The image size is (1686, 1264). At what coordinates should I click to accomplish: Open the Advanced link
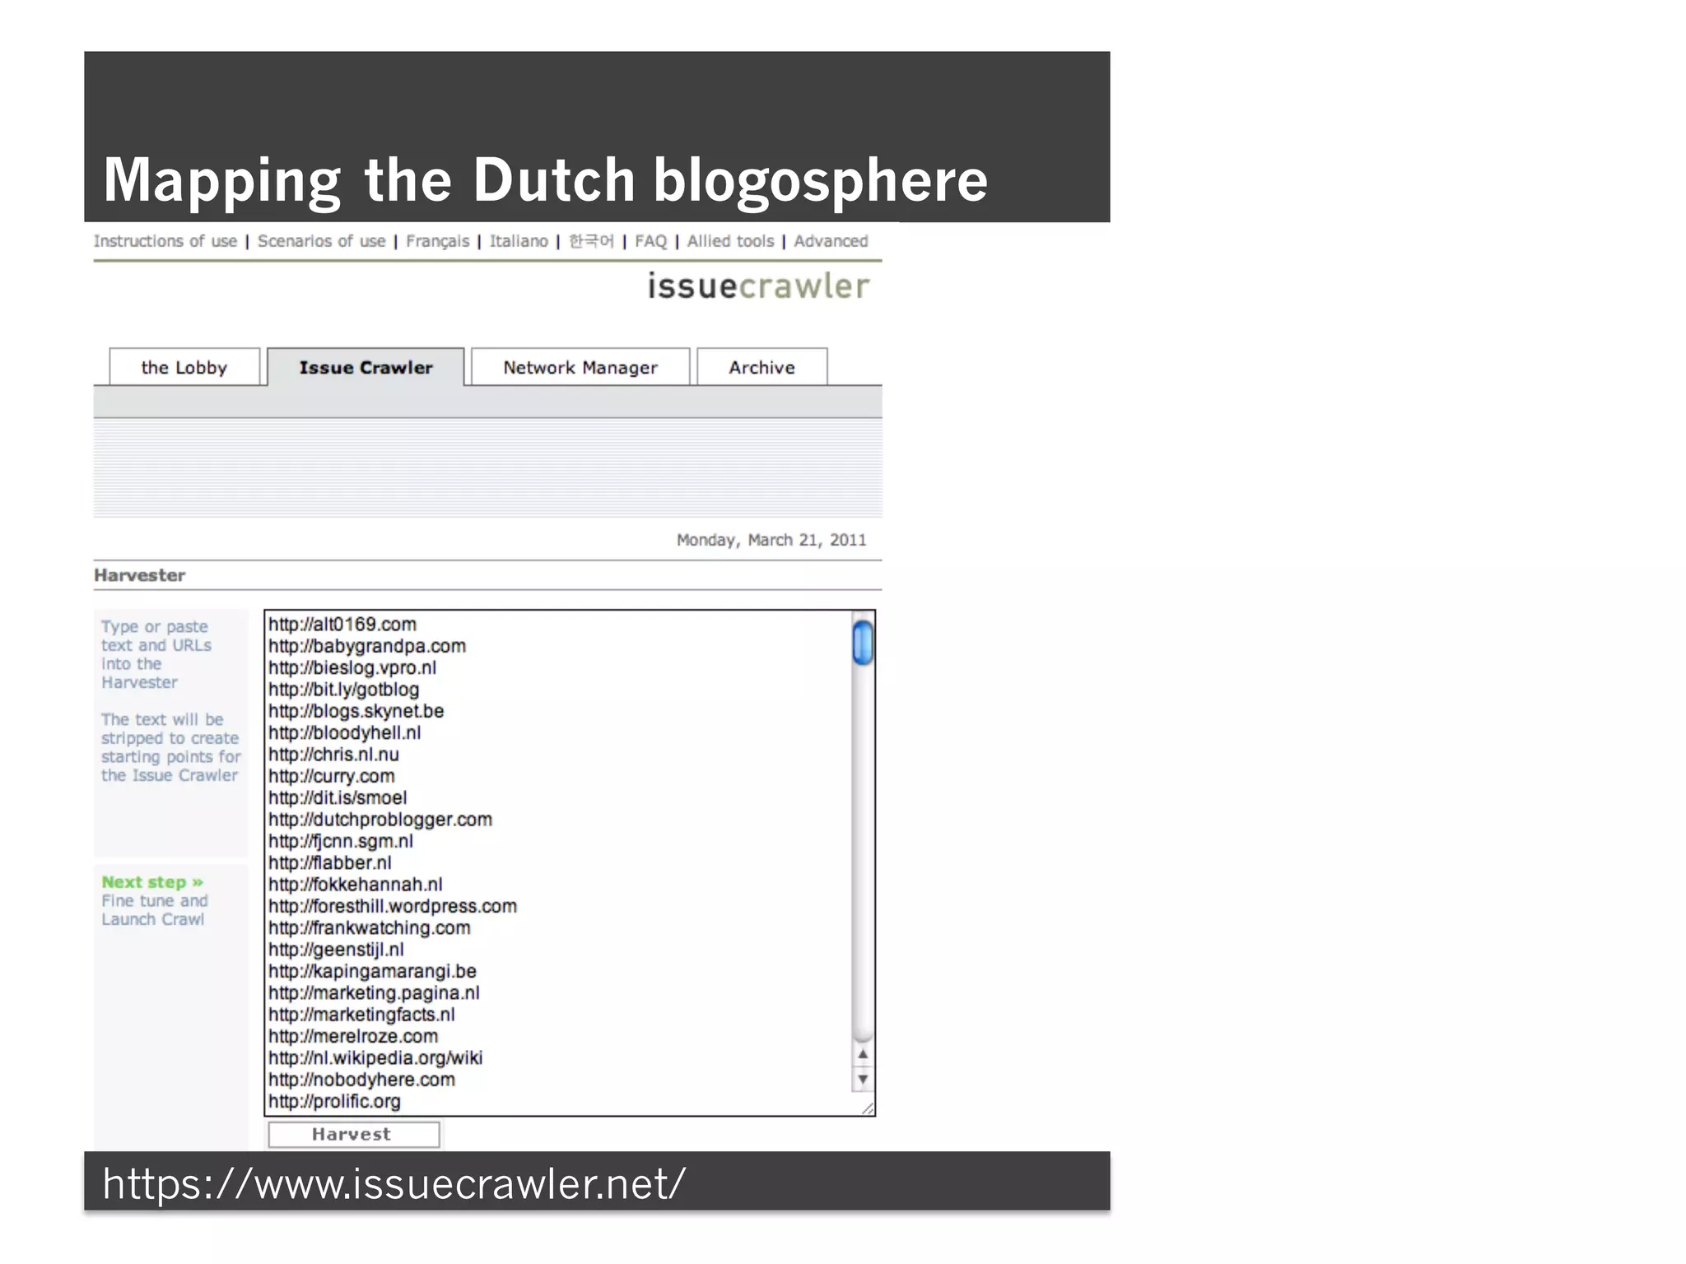click(x=831, y=241)
